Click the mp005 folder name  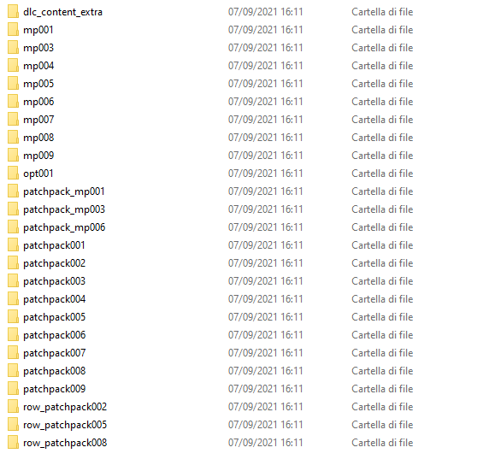[x=38, y=84]
